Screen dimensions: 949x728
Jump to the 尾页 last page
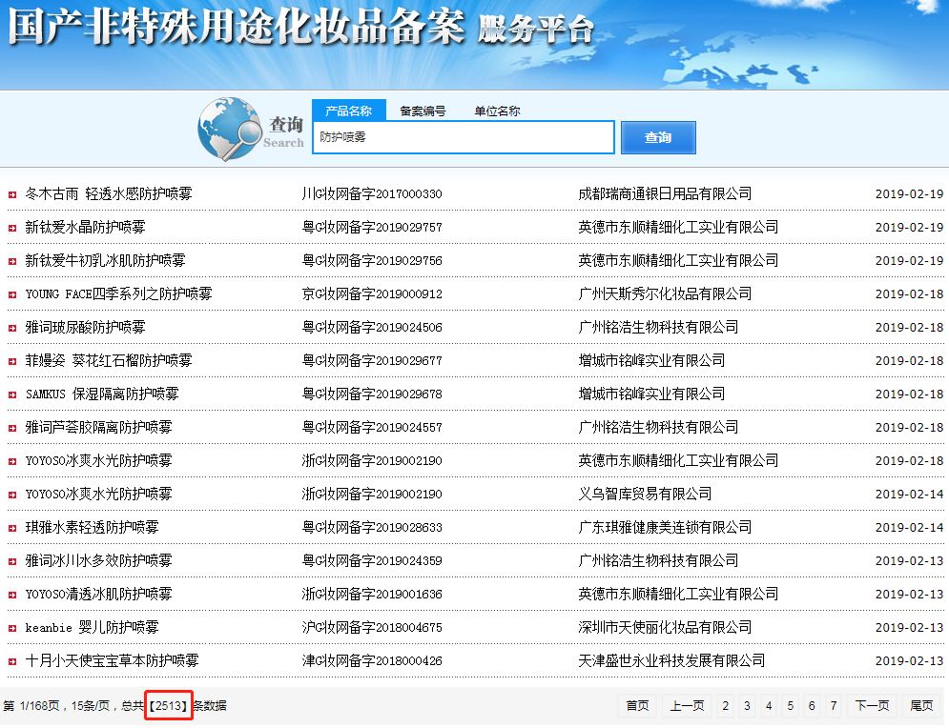pyautogui.click(x=921, y=705)
